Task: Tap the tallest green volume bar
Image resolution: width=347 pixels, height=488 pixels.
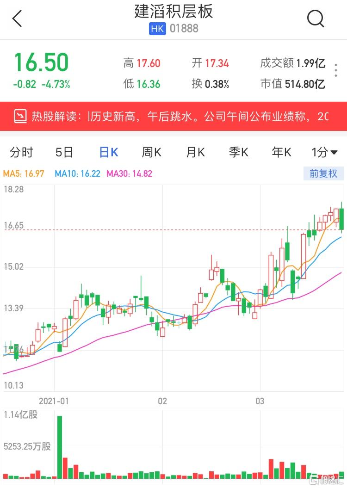Action: click(x=59, y=447)
